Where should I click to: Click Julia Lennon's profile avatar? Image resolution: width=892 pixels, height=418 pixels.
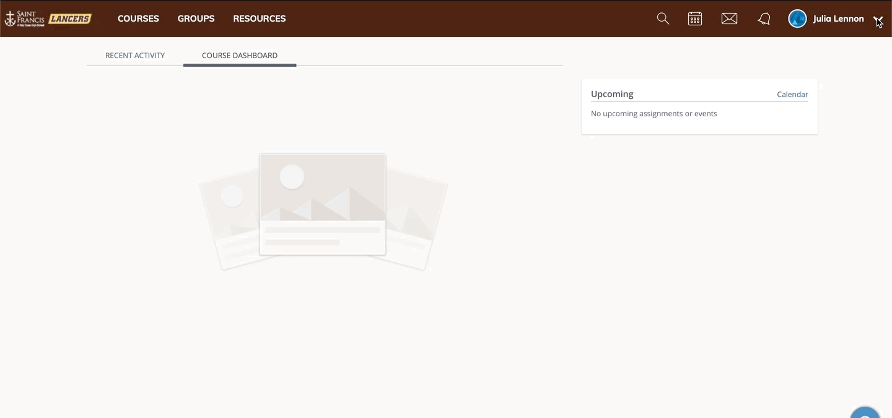797,19
